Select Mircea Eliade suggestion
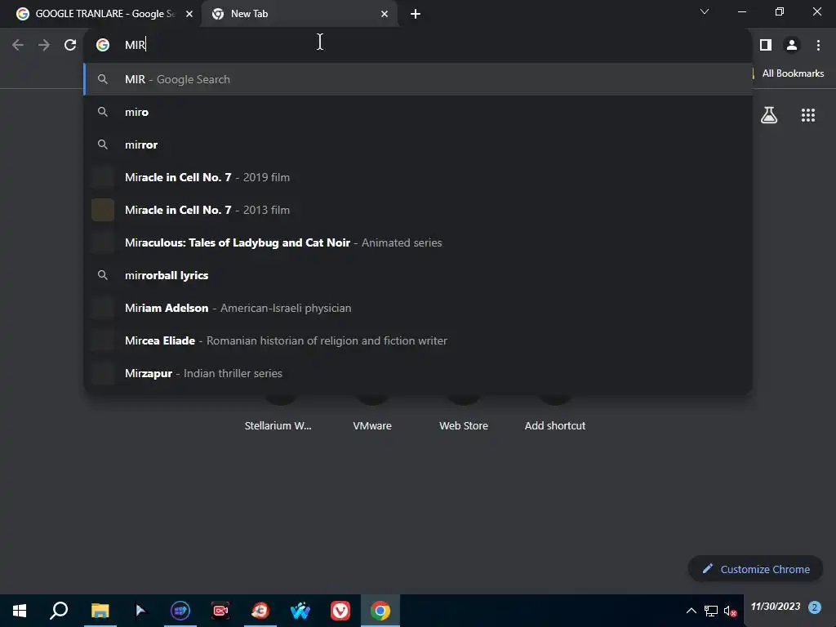Image resolution: width=836 pixels, height=627 pixels. tap(418, 340)
